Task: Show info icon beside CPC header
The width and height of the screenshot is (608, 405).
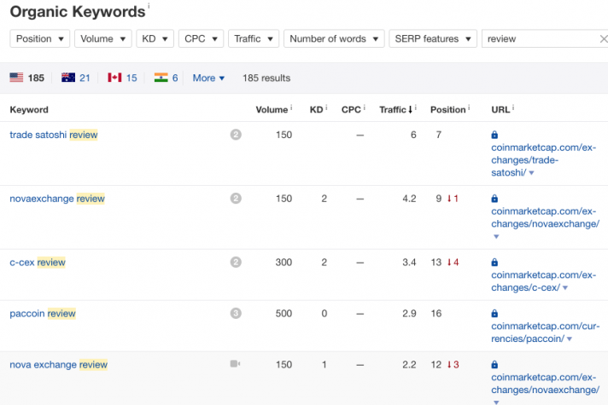Action: (x=364, y=107)
